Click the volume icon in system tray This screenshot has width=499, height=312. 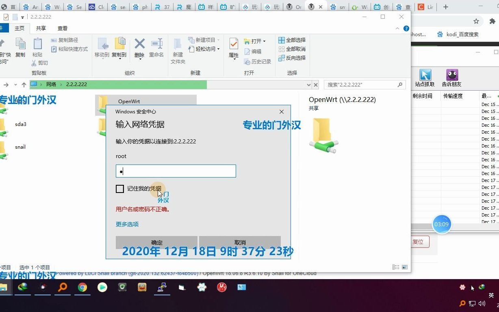(x=482, y=303)
